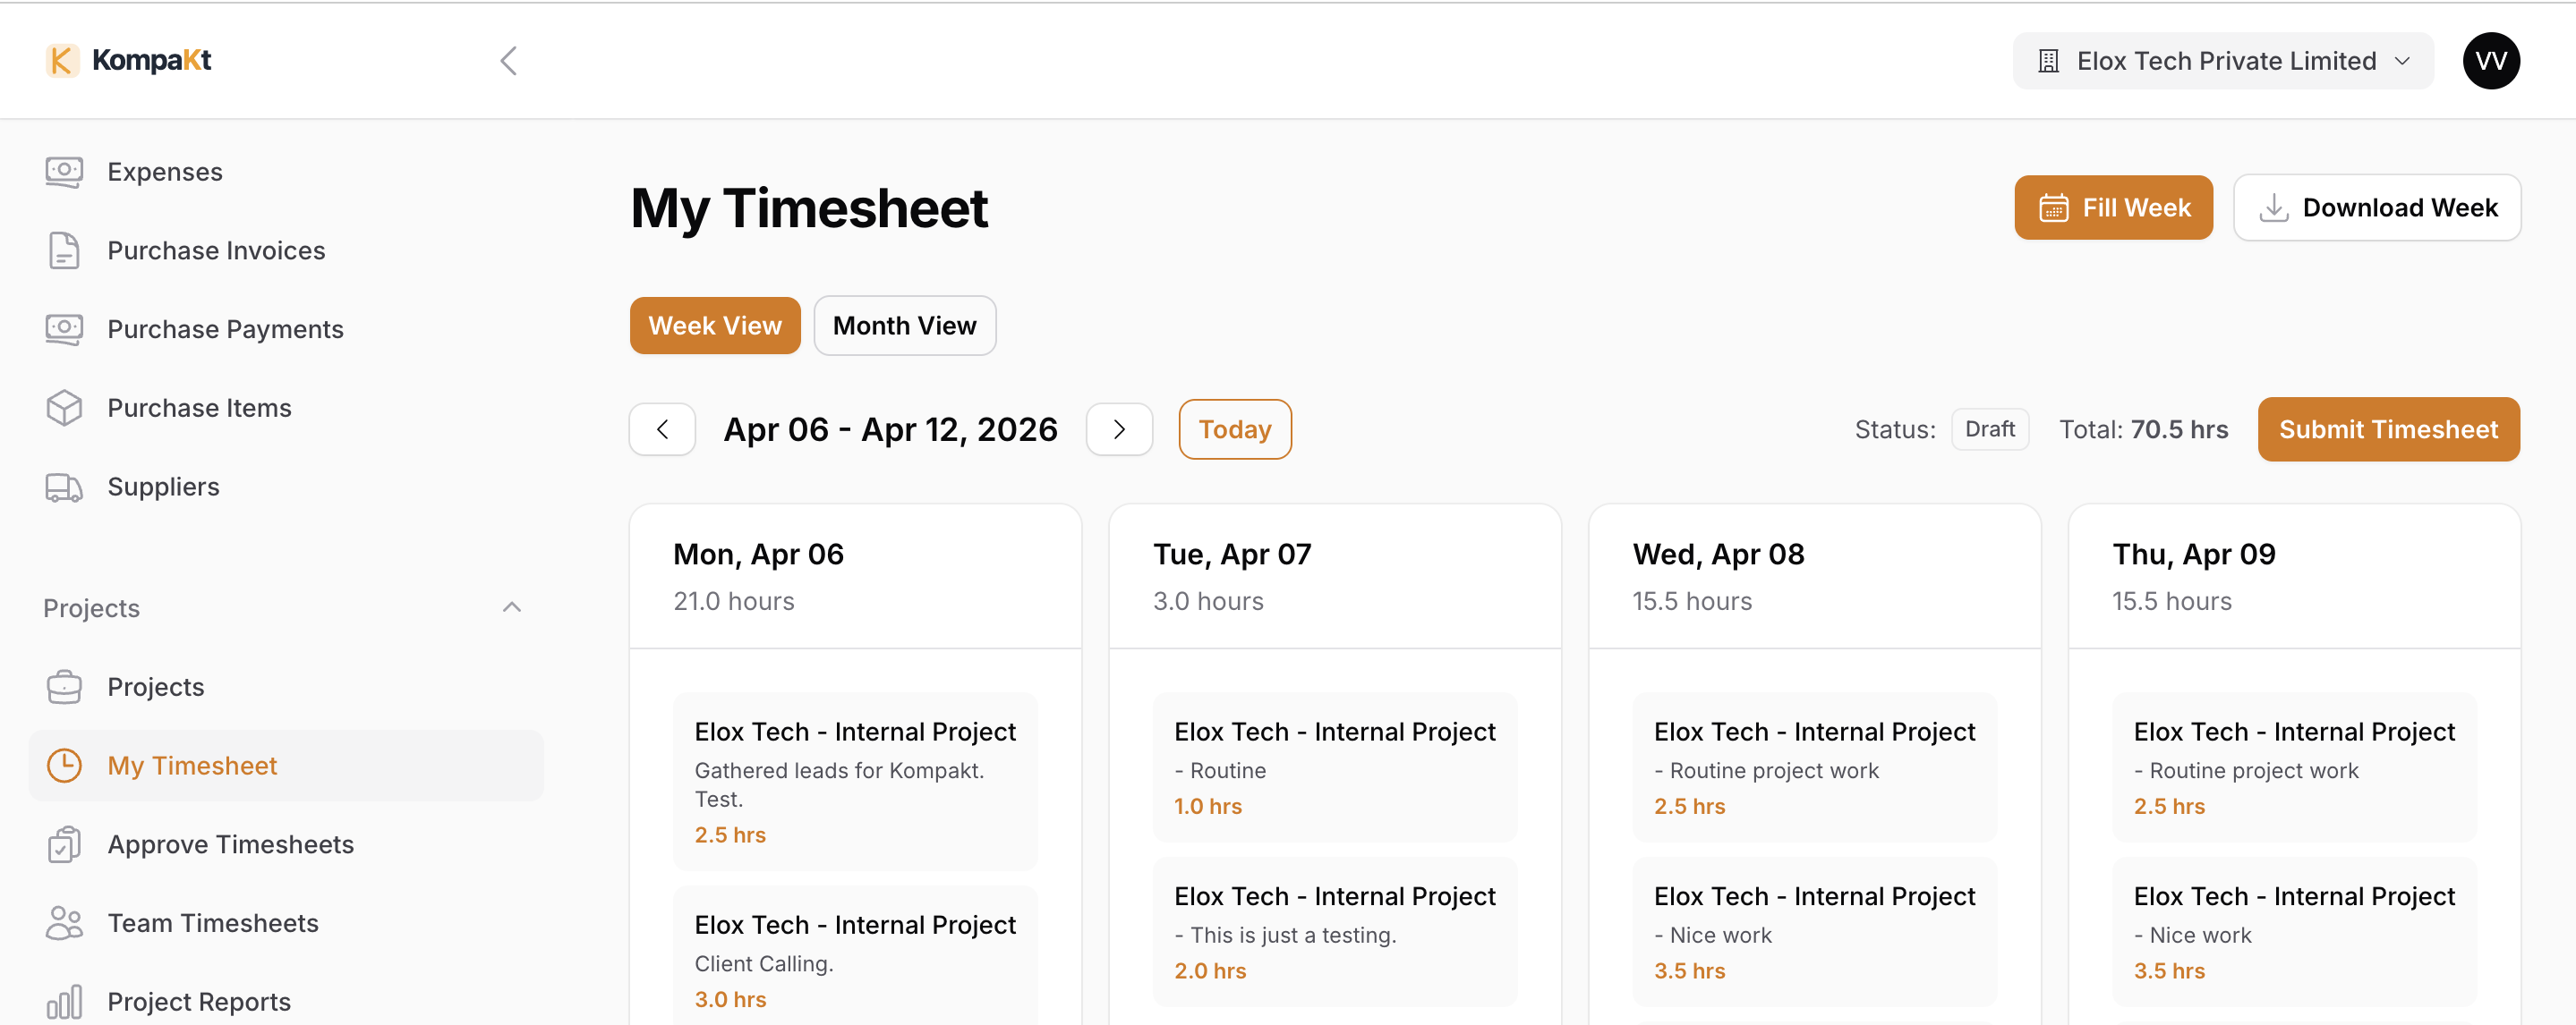The height and width of the screenshot is (1025, 2576).
Task: Open Monday's Gathered leads for Kompakt entry
Action: pyautogui.click(x=855, y=783)
